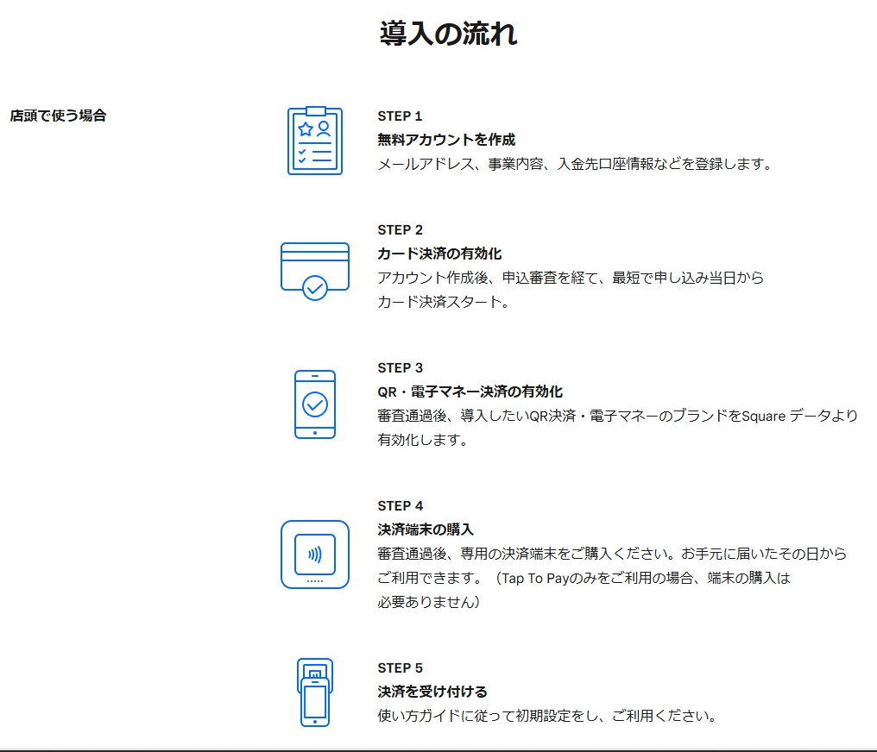Click the QR・電子マネー決済の有効化 heading
877x752 pixels.
[470, 392]
